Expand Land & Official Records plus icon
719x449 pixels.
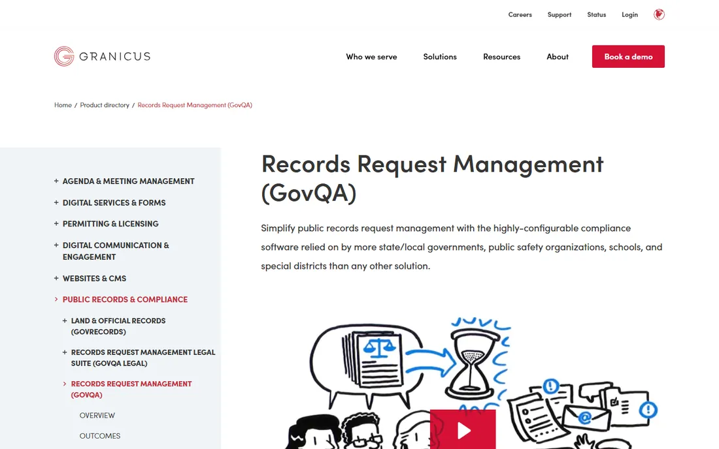click(65, 320)
